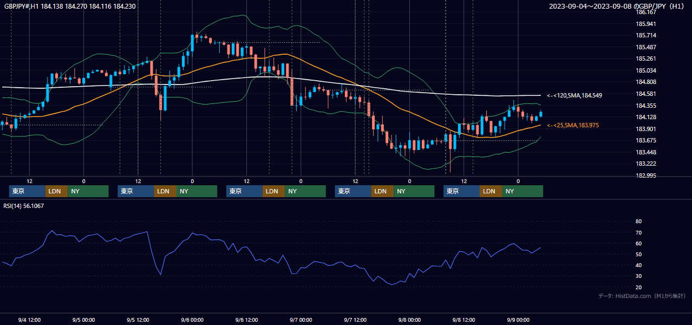Click the RSI level 80 label
Viewport: 692px width, 325px height.
pyautogui.click(x=638, y=222)
